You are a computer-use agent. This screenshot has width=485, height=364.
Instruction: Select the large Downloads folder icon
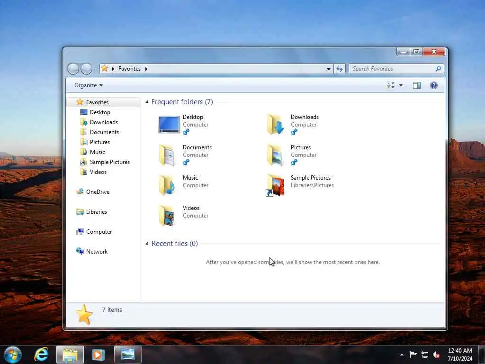[x=275, y=125]
